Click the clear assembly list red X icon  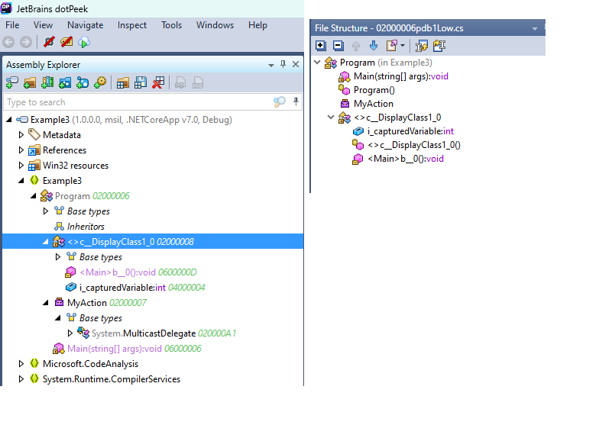pyautogui.click(x=158, y=82)
